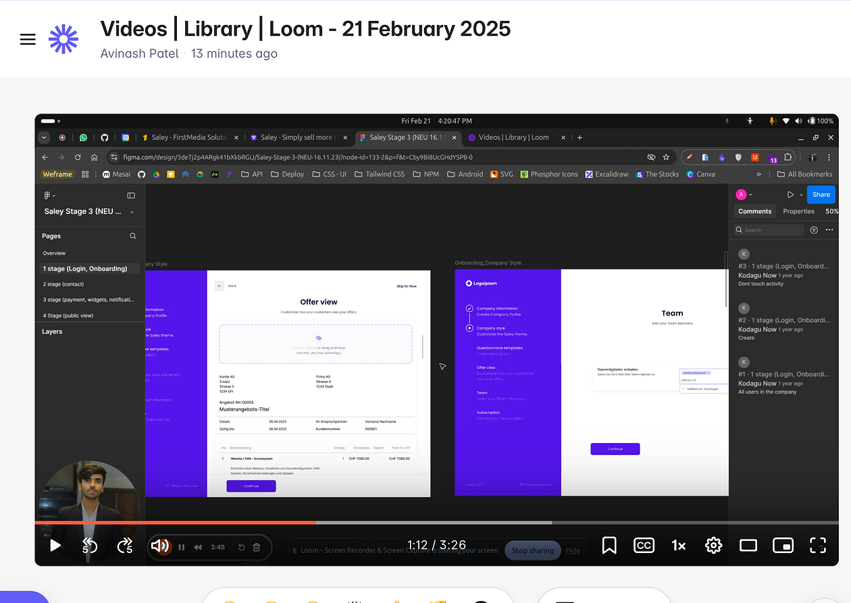Viewport: 851px width, 603px height.
Task: Switch to the Properties tab
Action: tap(798, 211)
